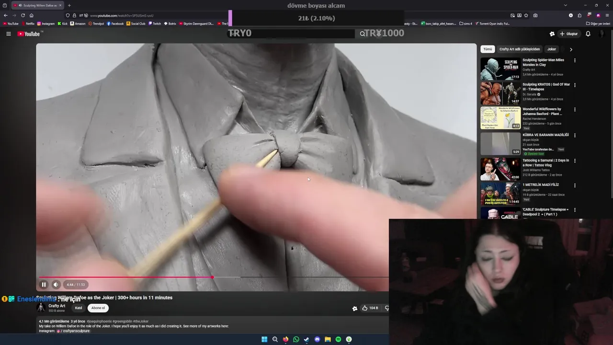Reload the page with the refresh icon
613x345 pixels.
click(23, 15)
